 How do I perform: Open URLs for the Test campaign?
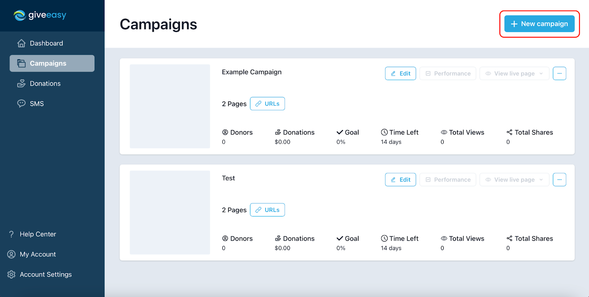point(267,210)
